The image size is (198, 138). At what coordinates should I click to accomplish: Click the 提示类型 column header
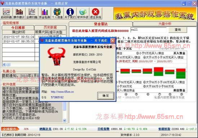coord(57,32)
